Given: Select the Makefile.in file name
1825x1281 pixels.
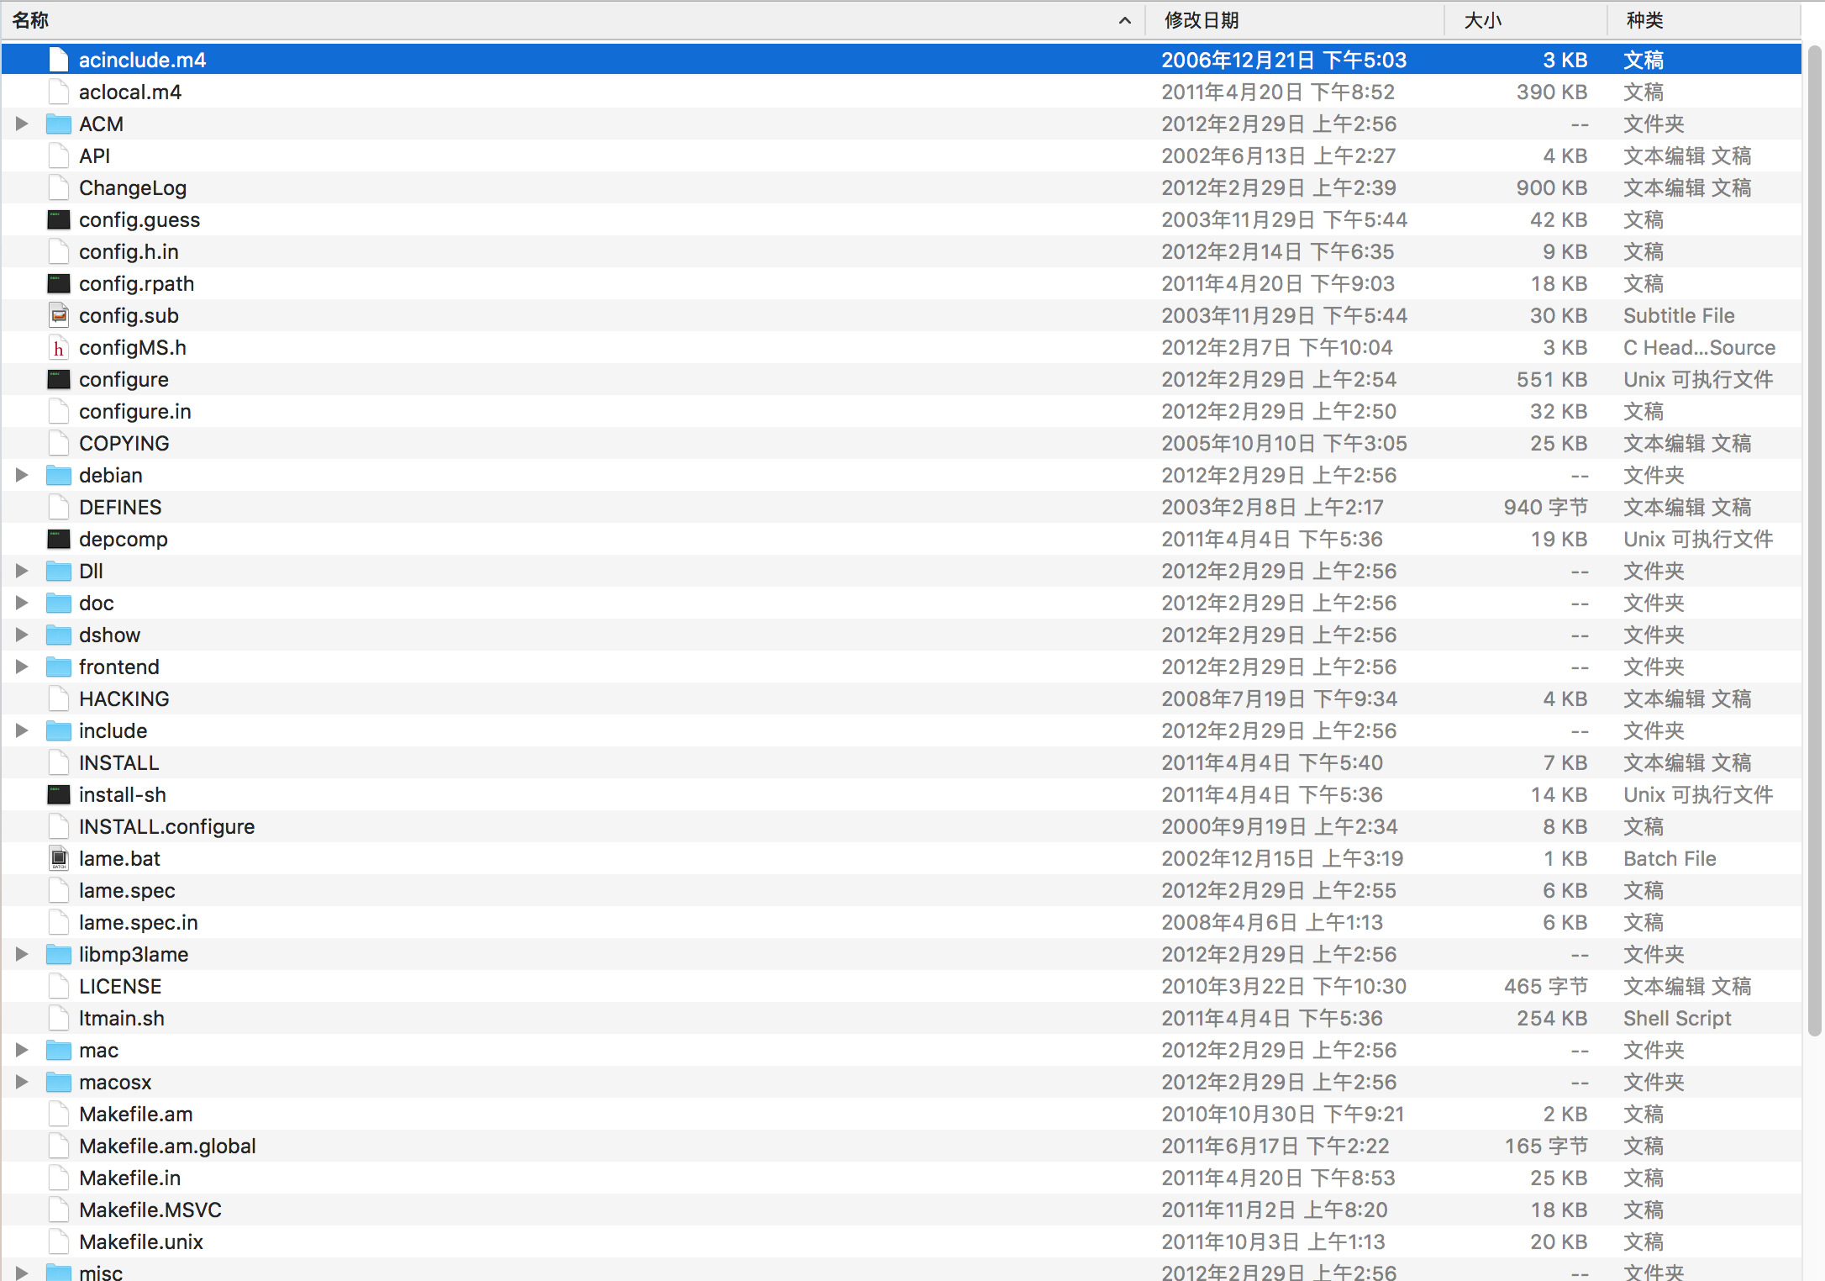Looking at the screenshot, I should click(130, 1178).
